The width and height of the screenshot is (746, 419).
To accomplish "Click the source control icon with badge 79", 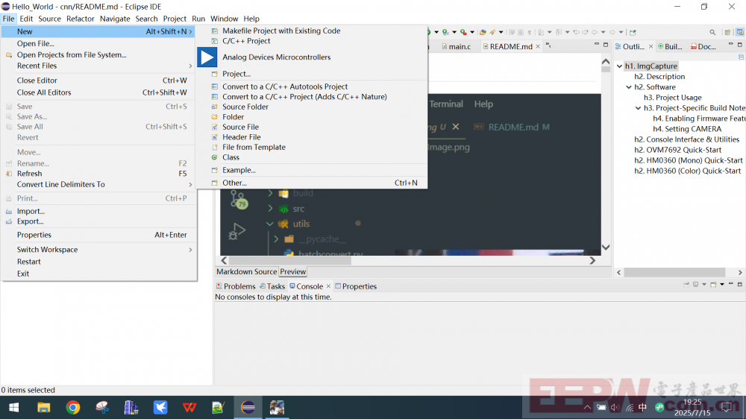I will [239, 199].
